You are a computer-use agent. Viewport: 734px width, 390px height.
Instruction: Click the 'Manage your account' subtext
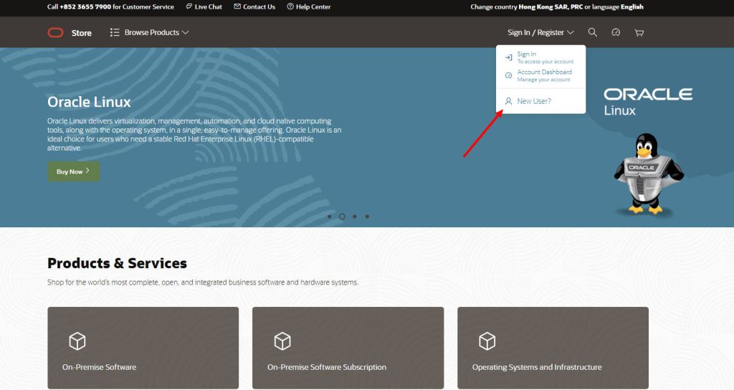point(543,80)
